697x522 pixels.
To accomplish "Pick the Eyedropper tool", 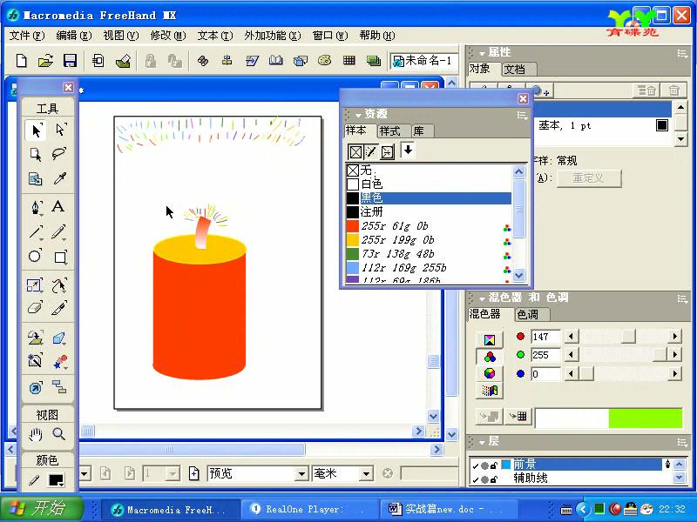I will click(59, 178).
